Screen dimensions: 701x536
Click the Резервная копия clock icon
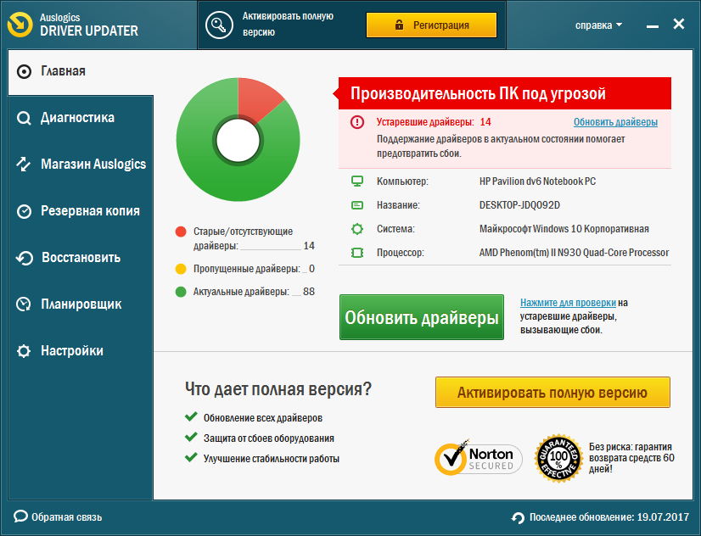coord(24,211)
